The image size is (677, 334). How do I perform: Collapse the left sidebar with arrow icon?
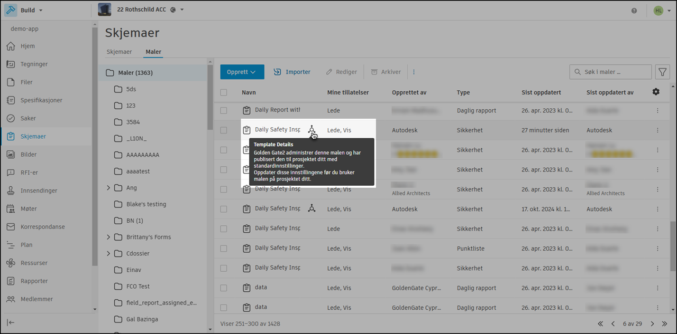click(x=11, y=323)
